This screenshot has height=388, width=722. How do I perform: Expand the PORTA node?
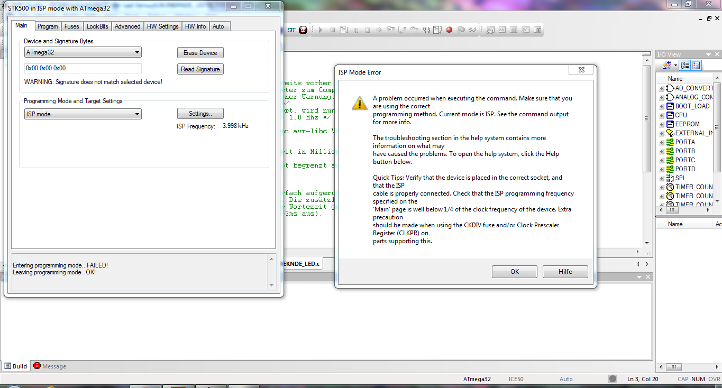[x=662, y=142]
